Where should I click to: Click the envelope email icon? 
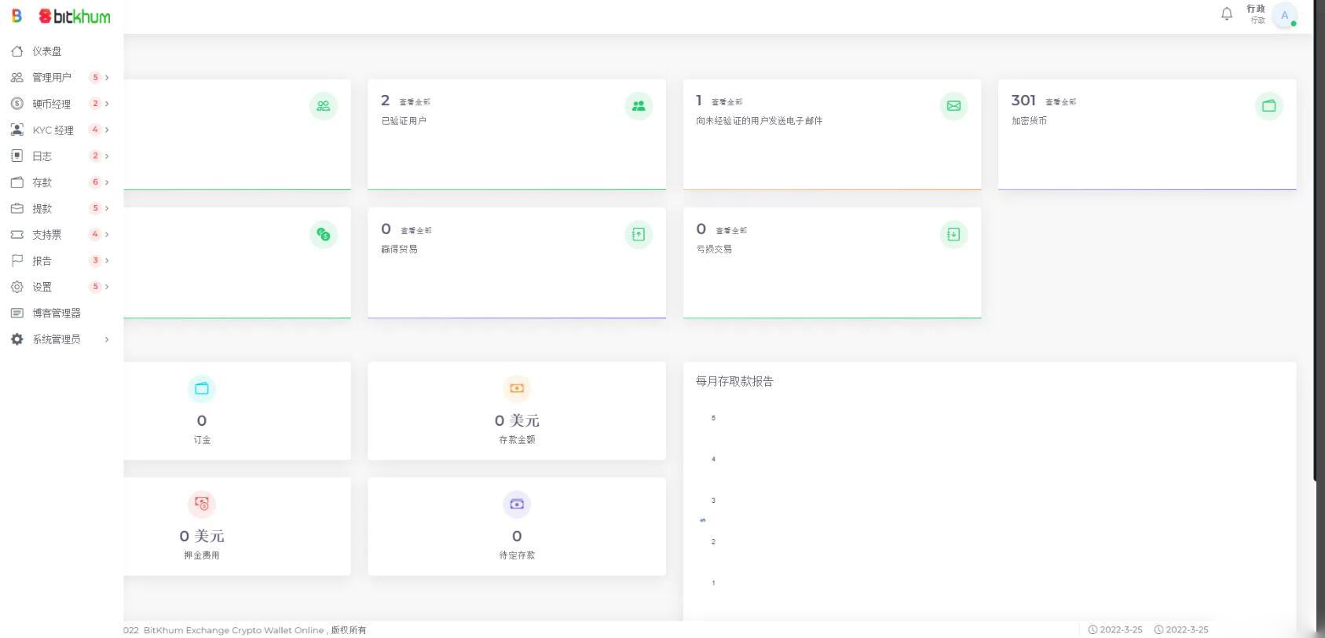tap(953, 106)
